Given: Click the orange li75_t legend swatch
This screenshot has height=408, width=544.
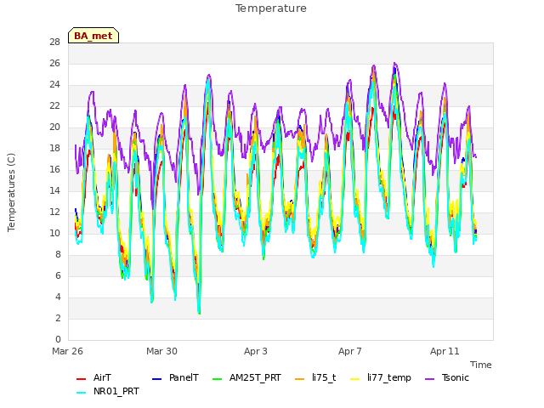Looking at the screenshot, I should coord(300,379).
